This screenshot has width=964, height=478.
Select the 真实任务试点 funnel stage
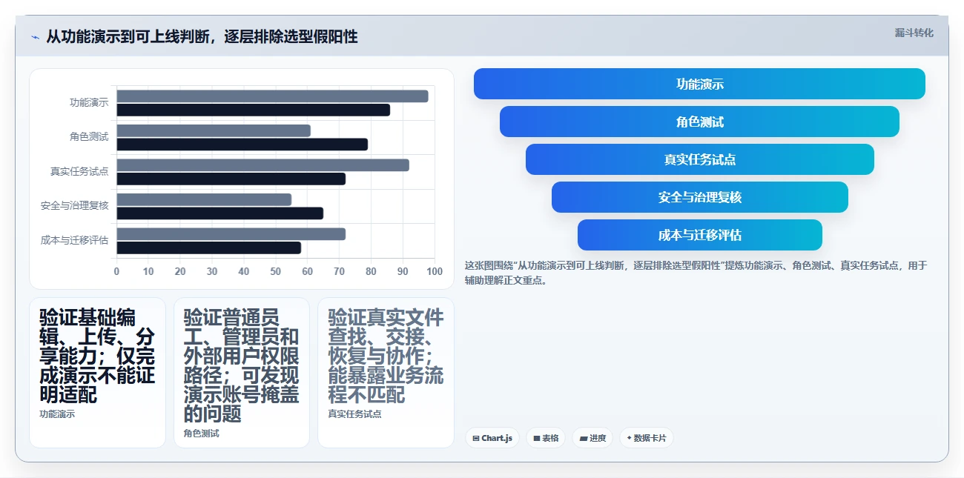point(699,159)
